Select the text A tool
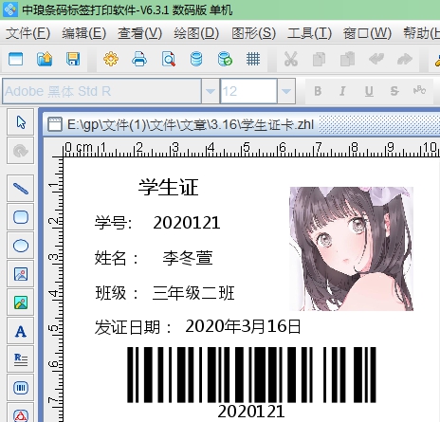 click(x=21, y=331)
